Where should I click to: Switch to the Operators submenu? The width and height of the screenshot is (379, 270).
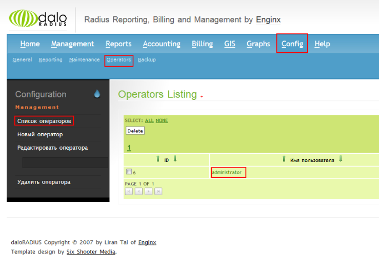118,59
